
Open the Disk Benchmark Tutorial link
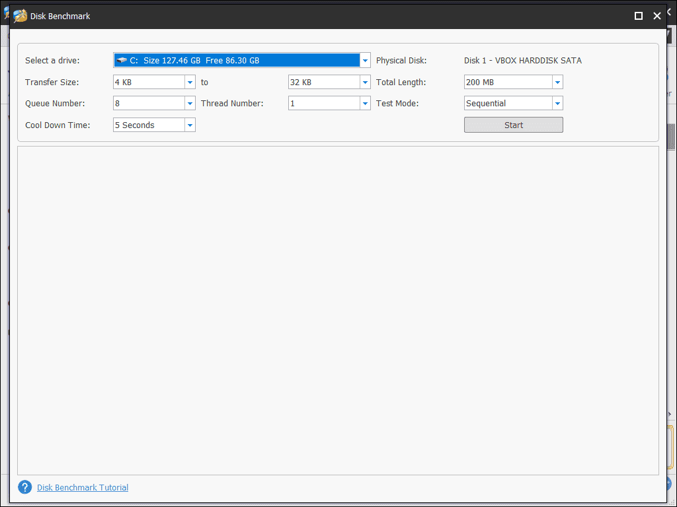click(83, 488)
